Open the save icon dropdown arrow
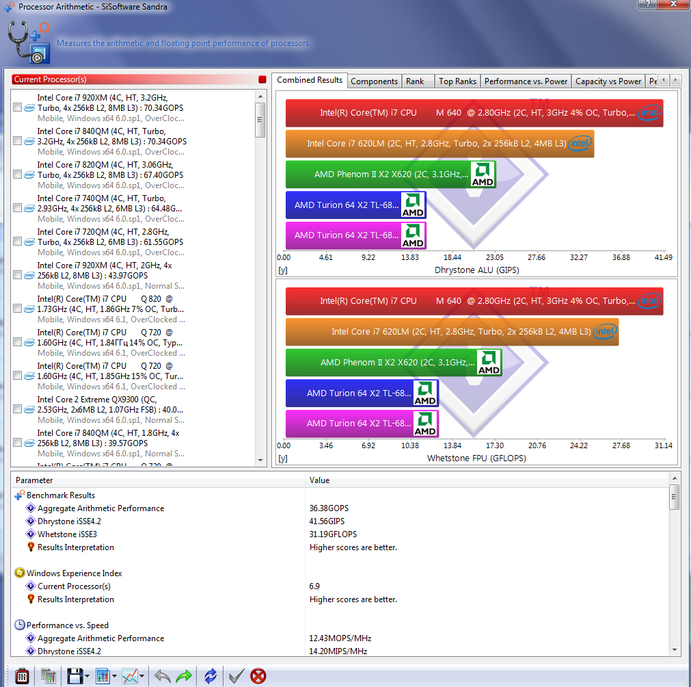Image resolution: width=691 pixels, height=687 pixels. pos(87,676)
